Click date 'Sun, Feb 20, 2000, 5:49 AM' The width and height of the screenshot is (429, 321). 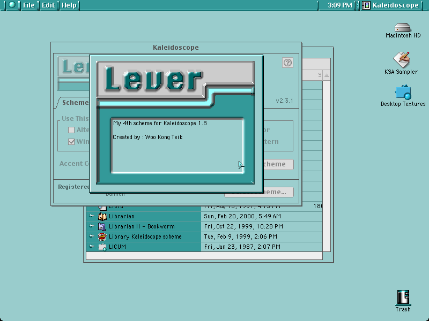pos(242,216)
